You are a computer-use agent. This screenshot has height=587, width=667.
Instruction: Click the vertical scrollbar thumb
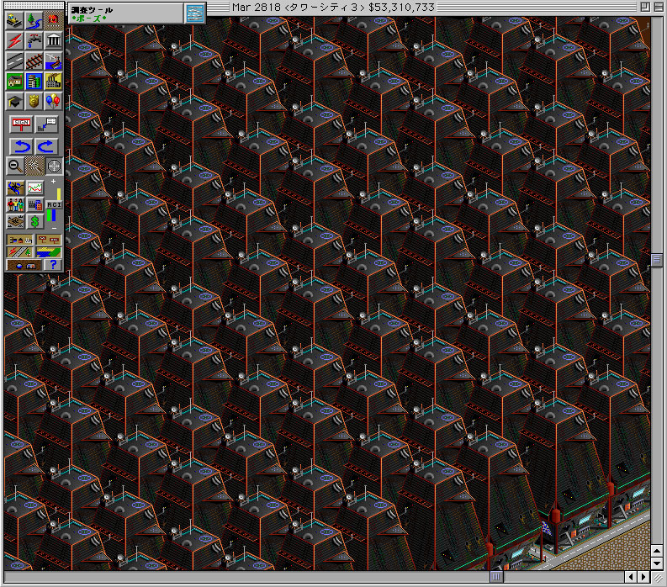tap(656, 260)
